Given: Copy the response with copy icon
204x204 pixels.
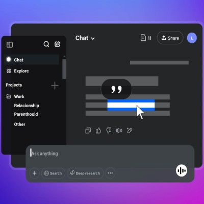Looking at the screenshot, I should coord(88,131).
